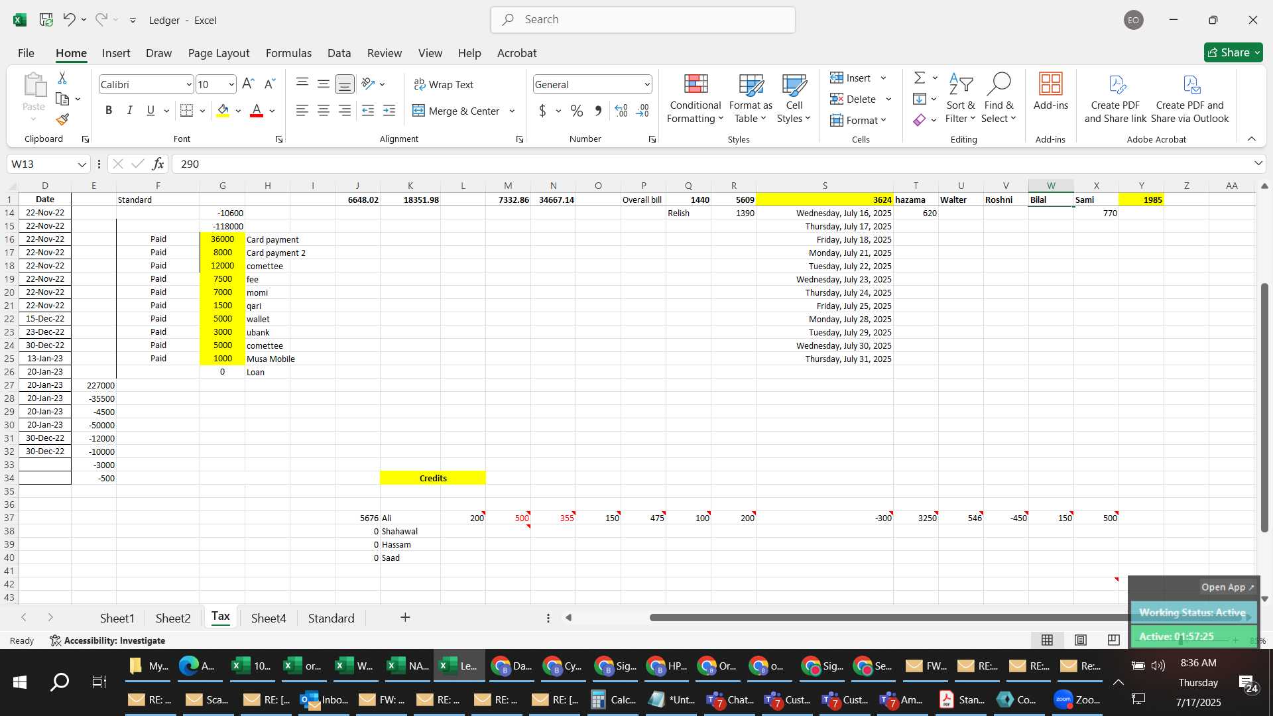1273x716 pixels.
Task: Click the Center horizontal alignment icon
Action: (x=324, y=111)
